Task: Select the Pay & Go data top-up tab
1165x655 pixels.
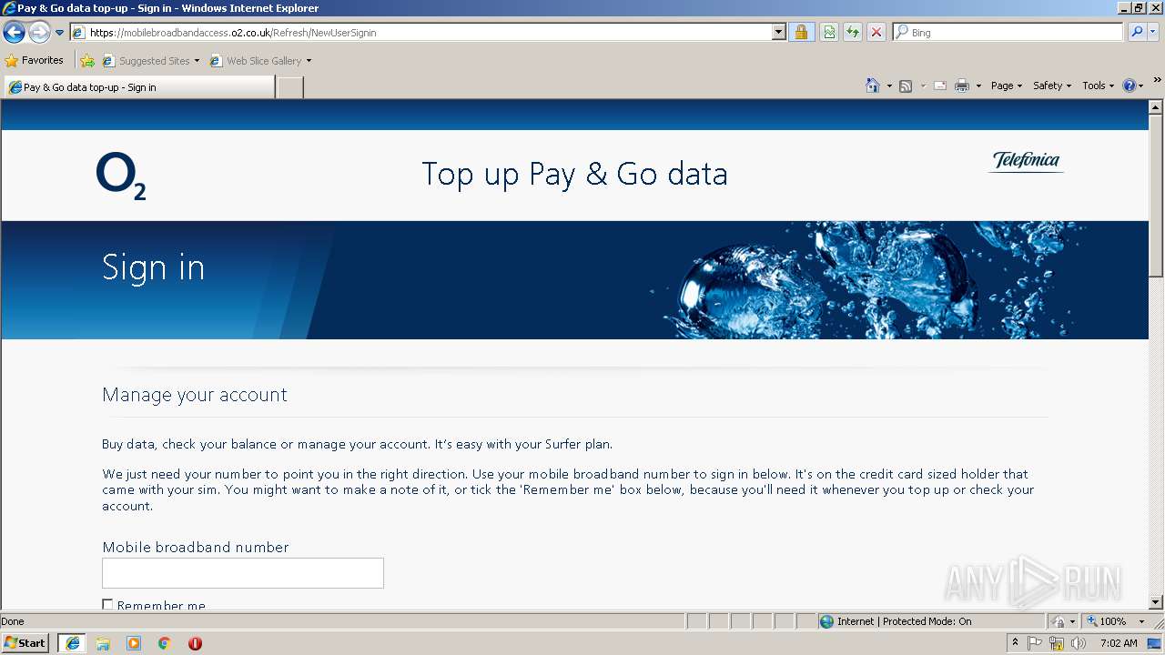Action: tap(139, 87)
